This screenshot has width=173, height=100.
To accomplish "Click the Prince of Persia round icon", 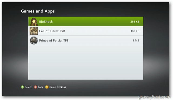I will 34,40.
